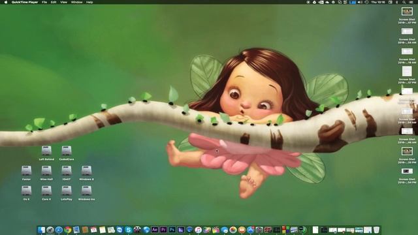Select the LetsPlay drive icon
This screenshot has width=418, height=235.
point(67,191)
